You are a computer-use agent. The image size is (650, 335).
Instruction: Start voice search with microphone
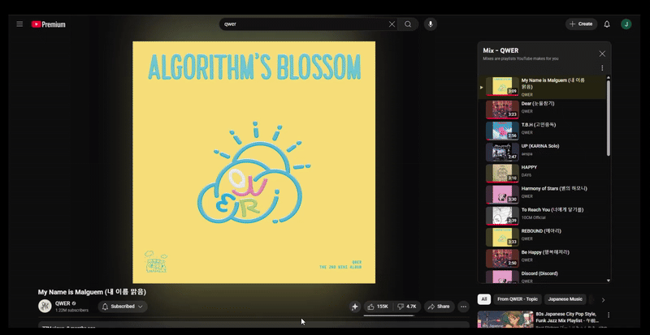click(431, 24)
